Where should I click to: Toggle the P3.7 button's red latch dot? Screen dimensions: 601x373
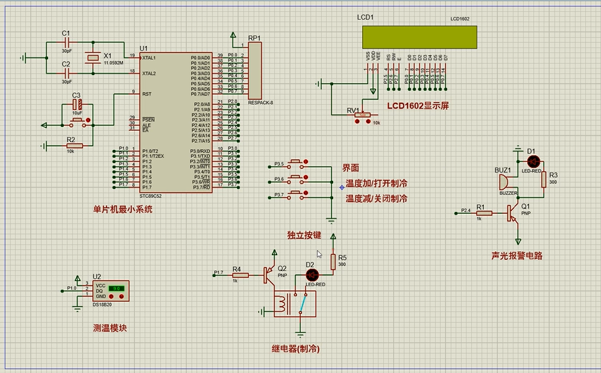pyautogui.click(x=306, y=194)
